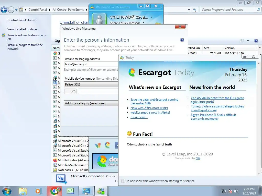Open Control Panel Home link
Viewport: 262px width, 196px height.
point(21,20)
